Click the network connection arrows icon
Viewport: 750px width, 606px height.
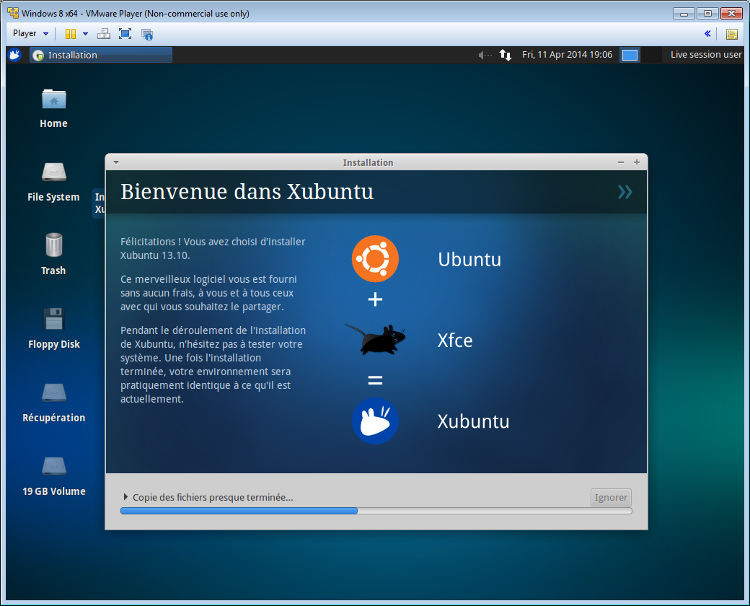pos(506,55)
